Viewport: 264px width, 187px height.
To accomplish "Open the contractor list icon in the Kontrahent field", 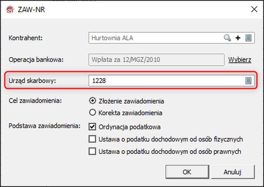I will 248,38.
